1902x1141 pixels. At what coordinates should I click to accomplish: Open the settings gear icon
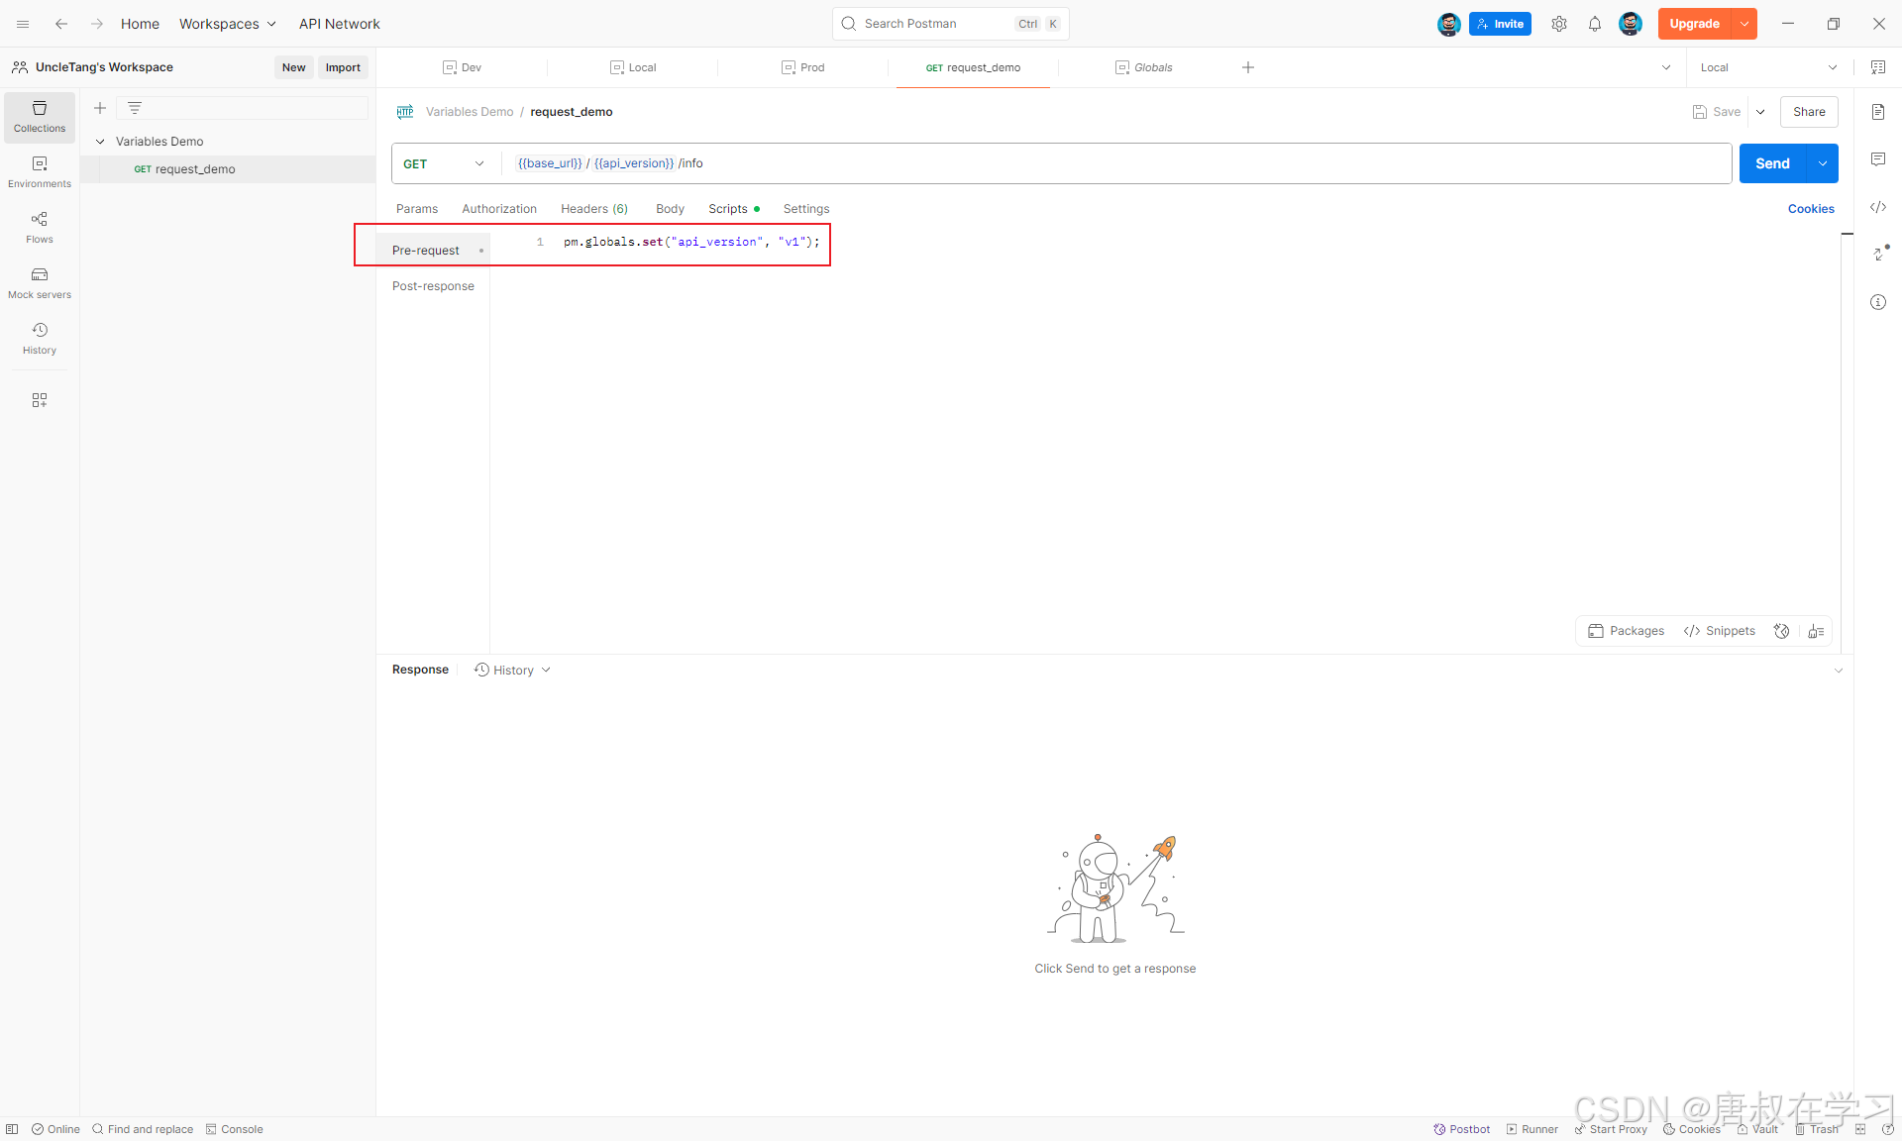tap(1559, 24)
